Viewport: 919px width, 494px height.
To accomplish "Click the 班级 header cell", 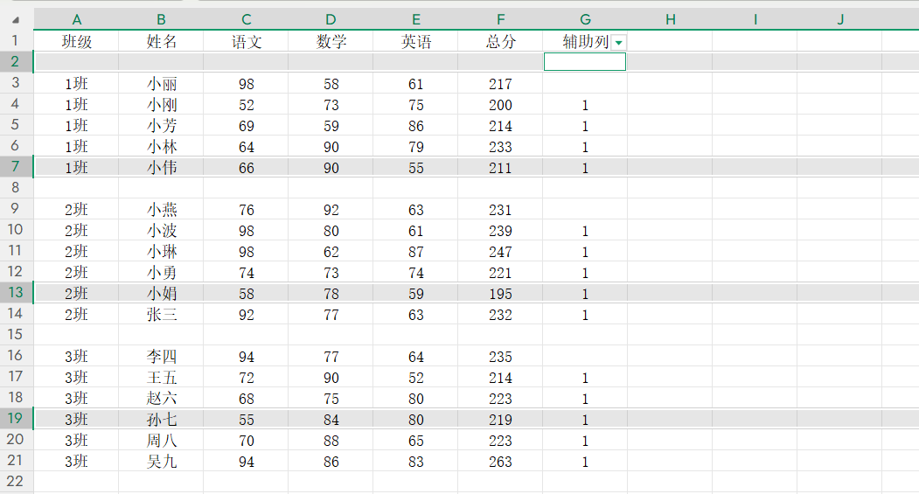I will click(x=77, y=41).
